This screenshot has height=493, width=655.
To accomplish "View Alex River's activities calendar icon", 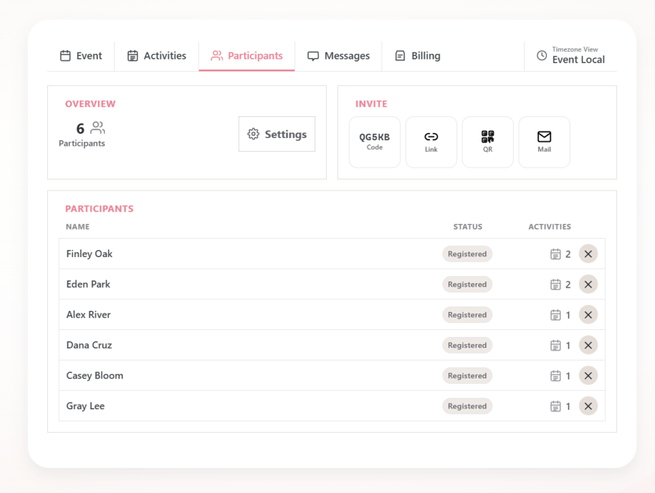I will (x=555, y=315).
